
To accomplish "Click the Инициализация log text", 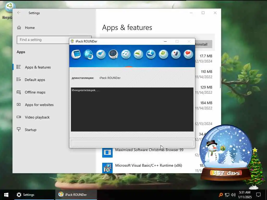I will tap(86, 90).
